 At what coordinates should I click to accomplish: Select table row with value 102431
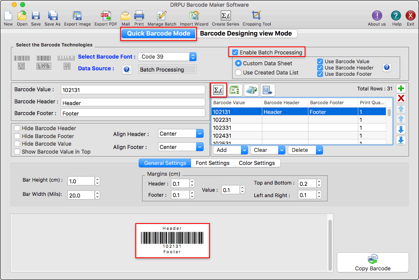298,136
